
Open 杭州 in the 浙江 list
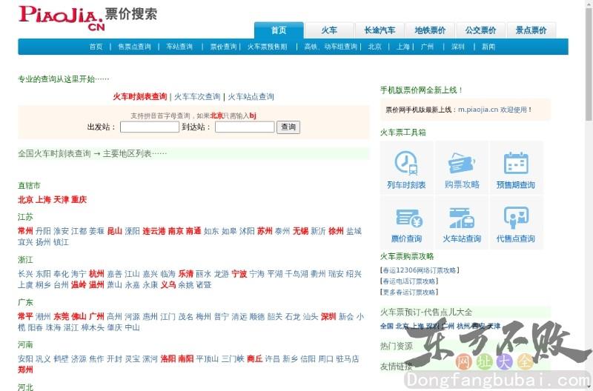click(x=96, y=274)
